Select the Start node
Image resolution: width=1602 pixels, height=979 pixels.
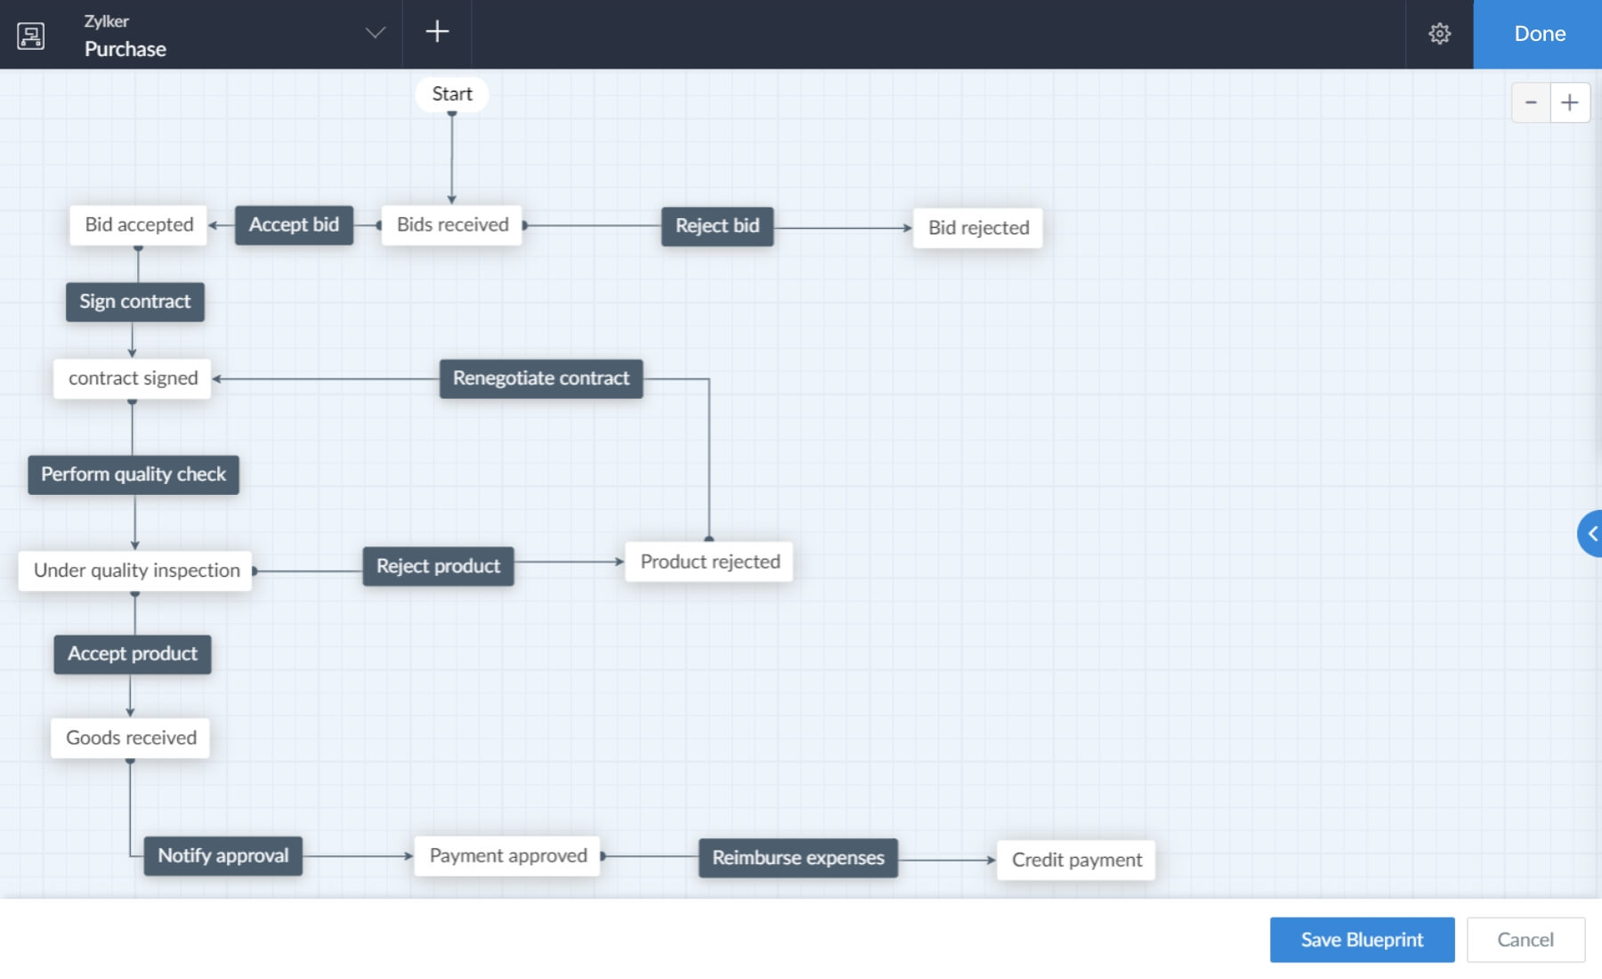coord(452,94)
